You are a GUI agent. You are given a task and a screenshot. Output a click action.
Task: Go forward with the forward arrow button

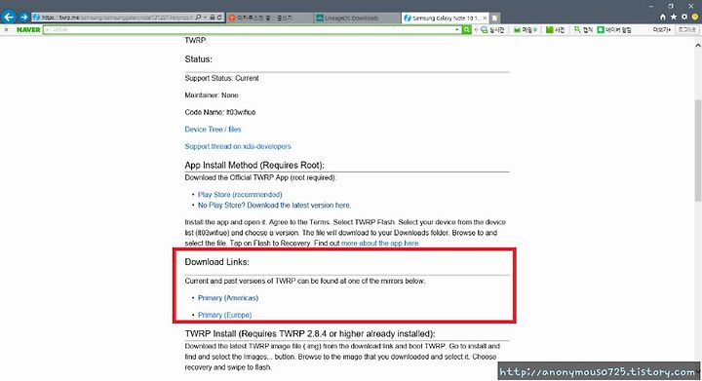[x=23, y=17]
